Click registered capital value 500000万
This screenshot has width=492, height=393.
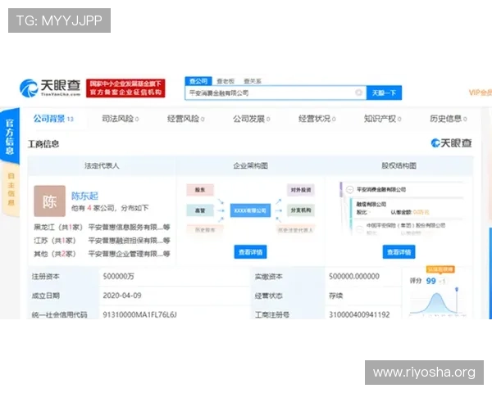[118, 276]
